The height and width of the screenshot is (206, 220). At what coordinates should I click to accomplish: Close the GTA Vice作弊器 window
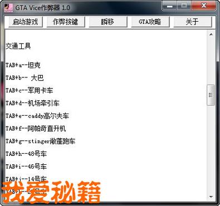pos(204,6)
